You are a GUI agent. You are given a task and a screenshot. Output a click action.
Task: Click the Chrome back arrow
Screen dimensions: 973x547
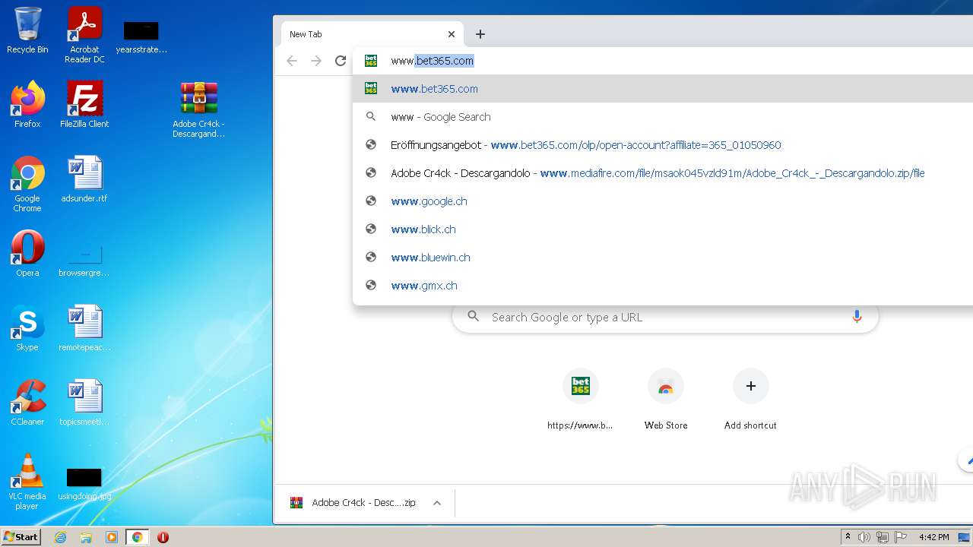292,61
